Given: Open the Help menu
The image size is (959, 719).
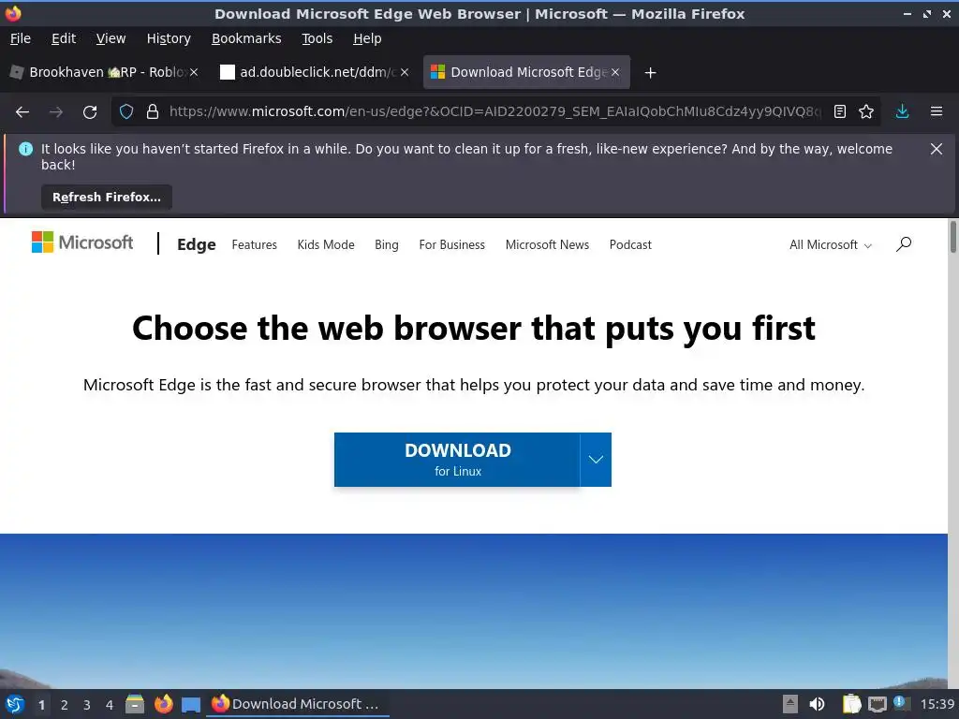Looking at the screenshot, I should (367, 38).
